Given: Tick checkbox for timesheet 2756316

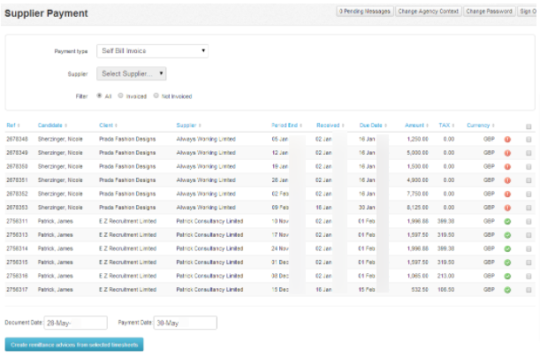Looking at the screenshot, I should [x=529, y=277].
